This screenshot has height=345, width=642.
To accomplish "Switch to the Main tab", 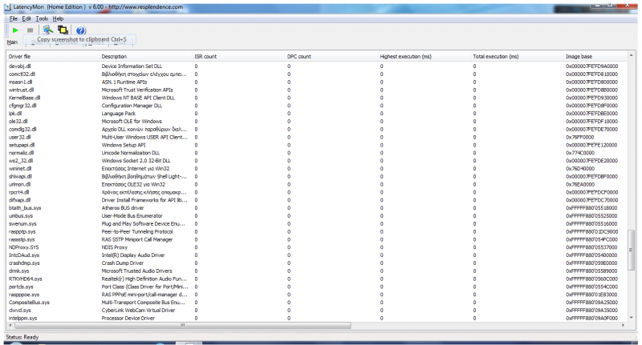I will [12, 42].
